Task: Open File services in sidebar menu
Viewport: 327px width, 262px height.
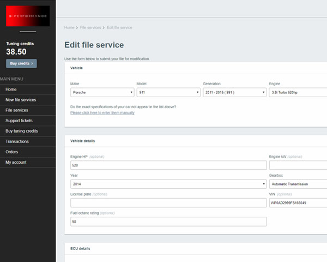Action: coord(17,110)
